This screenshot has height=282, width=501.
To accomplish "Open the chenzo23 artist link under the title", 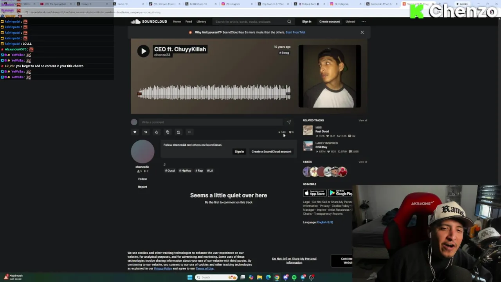I will [162, 55].
